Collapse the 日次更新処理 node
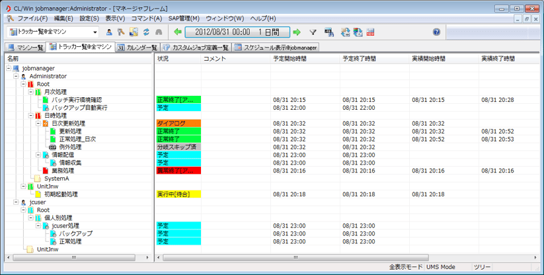This screenshot has height=275, width=544. click(38, 124)
